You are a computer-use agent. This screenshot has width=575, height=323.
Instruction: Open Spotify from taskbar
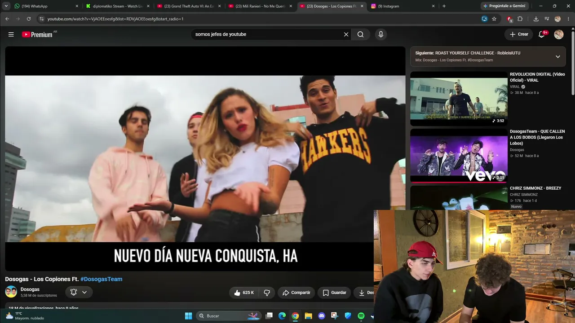pos(361,316)
